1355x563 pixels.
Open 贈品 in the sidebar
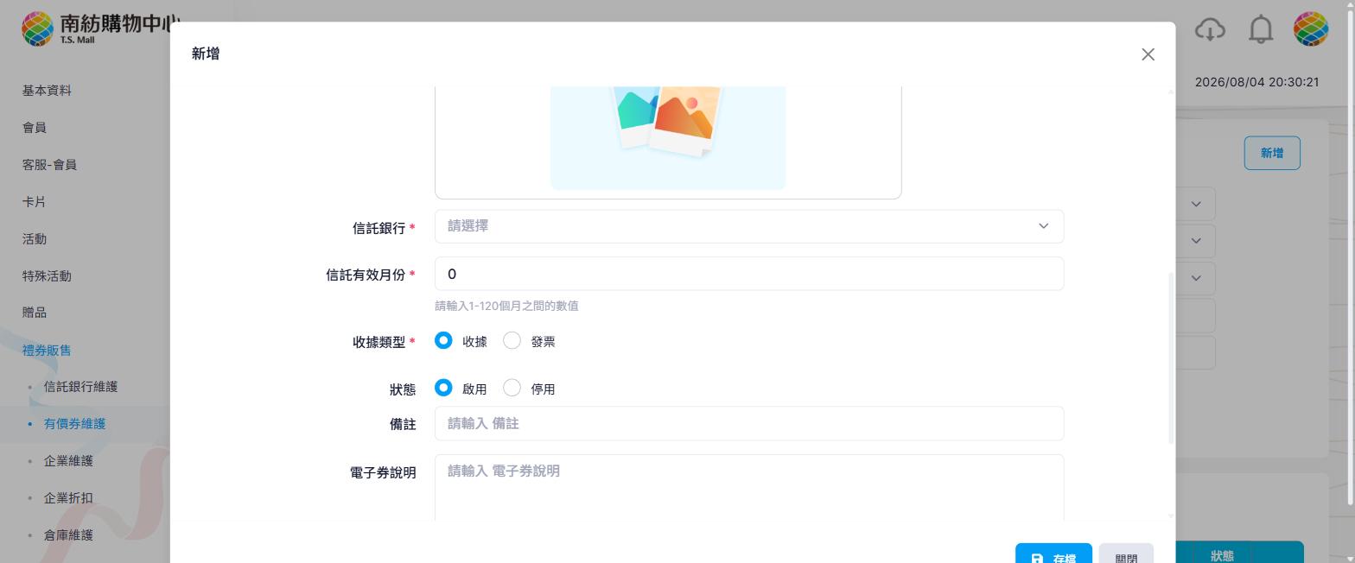pos(35,313)
